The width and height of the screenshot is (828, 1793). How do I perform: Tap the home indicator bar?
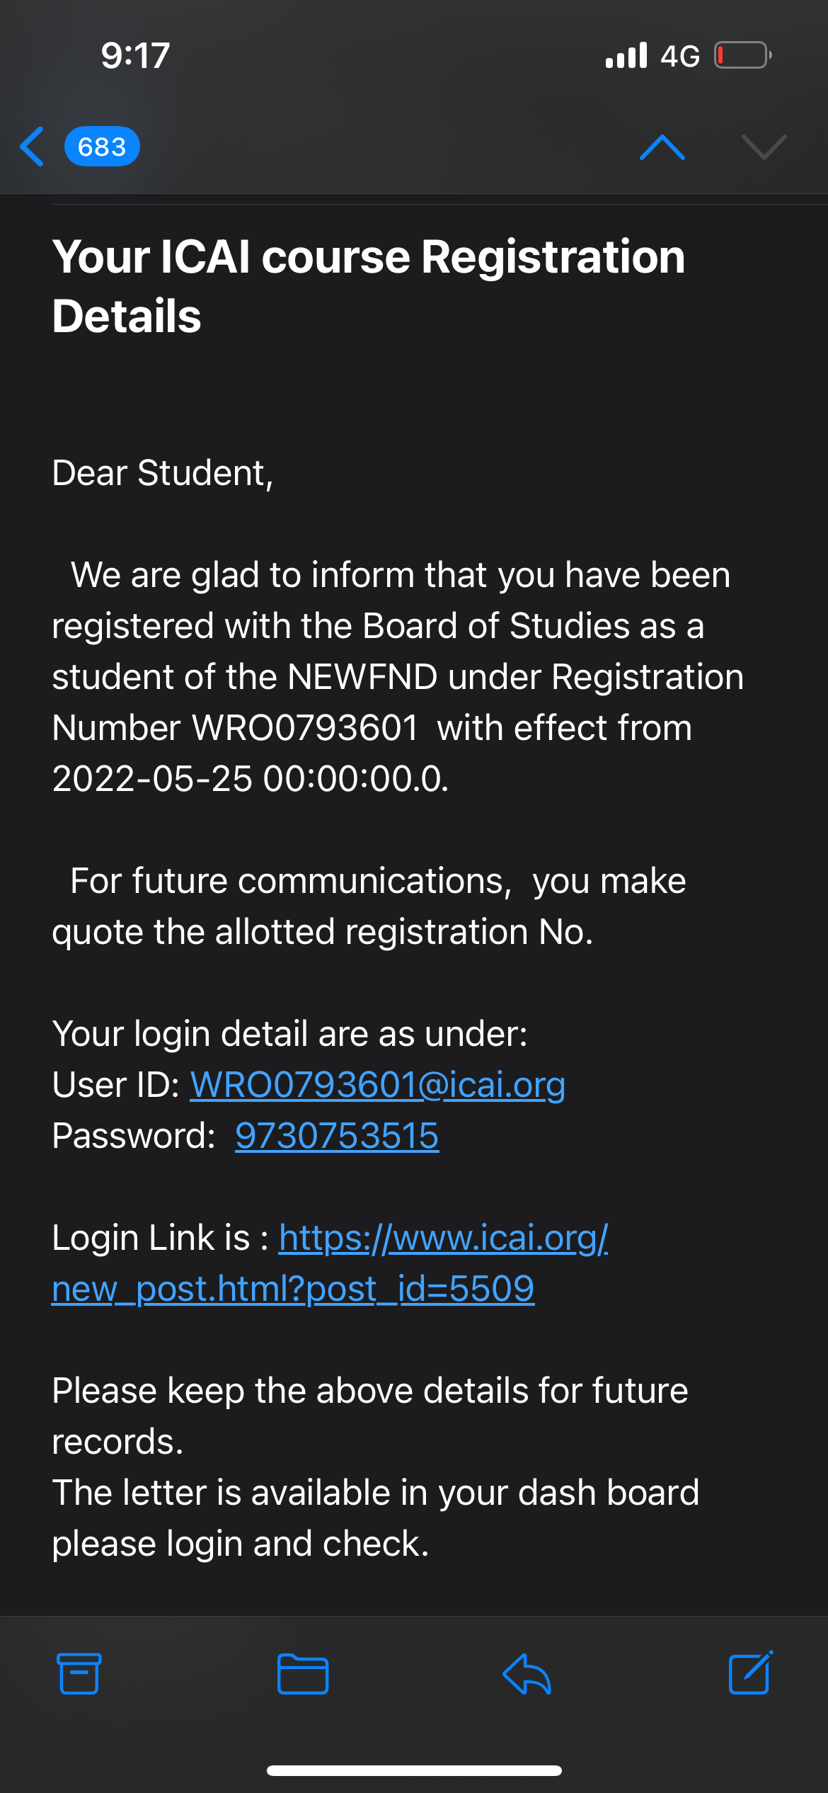[x=414, y=1770]
